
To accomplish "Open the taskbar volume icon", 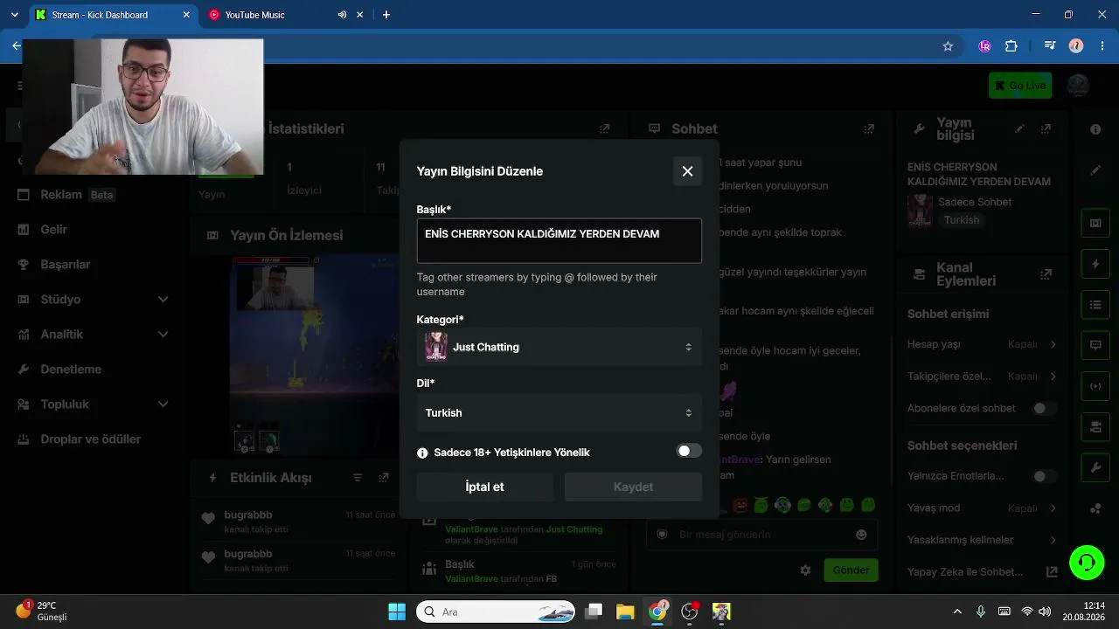I will [1045, 612].
